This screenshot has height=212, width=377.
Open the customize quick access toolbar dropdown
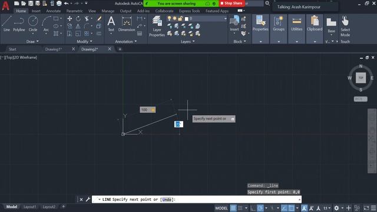point(86,4)
